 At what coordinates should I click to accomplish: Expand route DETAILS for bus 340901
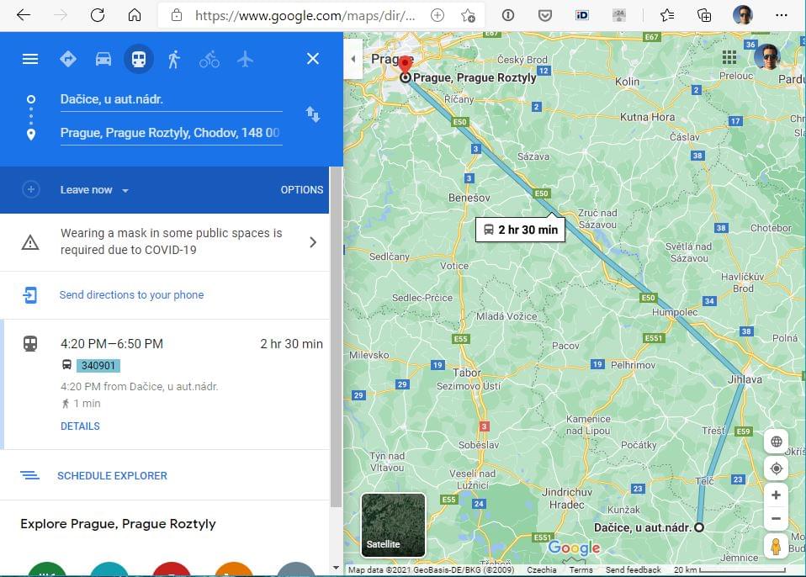tap(80, 426)
